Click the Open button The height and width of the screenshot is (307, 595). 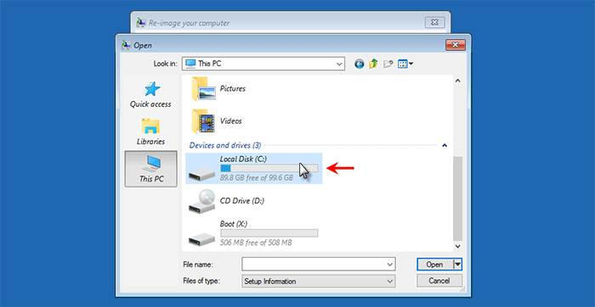435,265
